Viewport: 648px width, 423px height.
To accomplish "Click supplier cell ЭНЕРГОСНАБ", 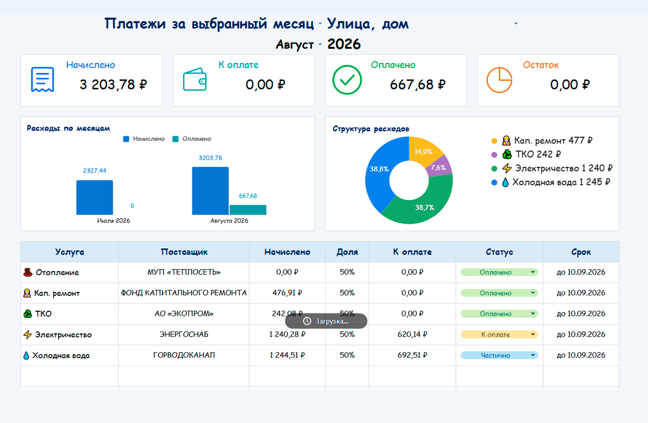I will pyautogui.click(x=184, y=334).
